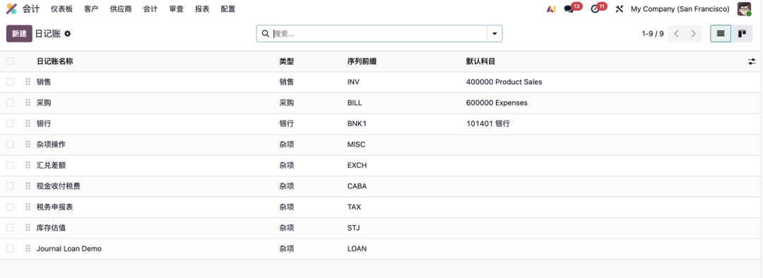Image resolution: width=763 pixels, height=278 pixels.
Task: Check the 杂项操作 row checkbox
Action: pyautogui.click(x=10, y=145)
